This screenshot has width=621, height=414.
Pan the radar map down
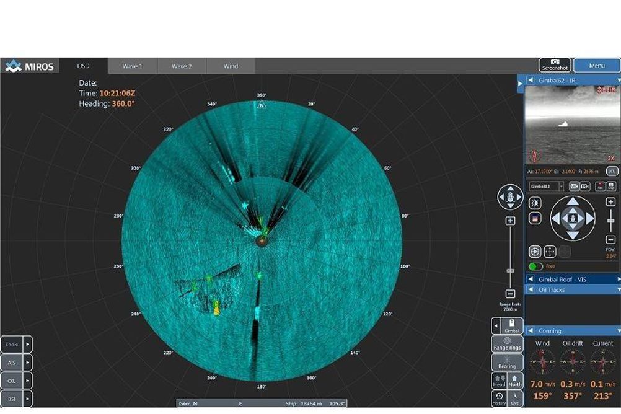510,206
